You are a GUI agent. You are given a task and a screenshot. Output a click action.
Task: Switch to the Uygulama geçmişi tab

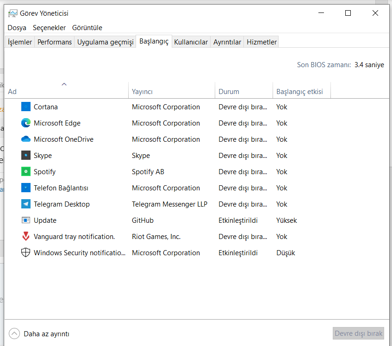(x=105, y=42)
